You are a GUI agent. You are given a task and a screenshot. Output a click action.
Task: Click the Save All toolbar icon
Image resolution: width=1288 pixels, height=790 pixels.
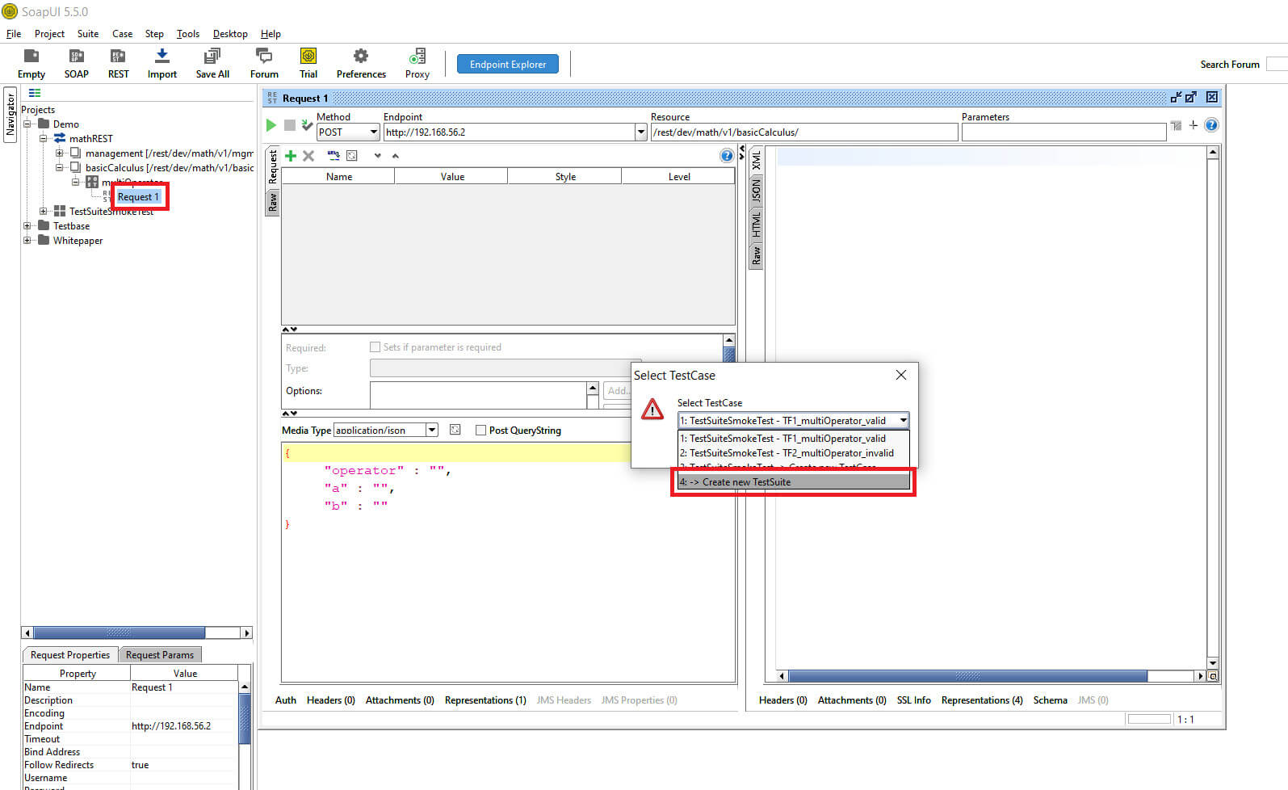click(x=212, y=64)
